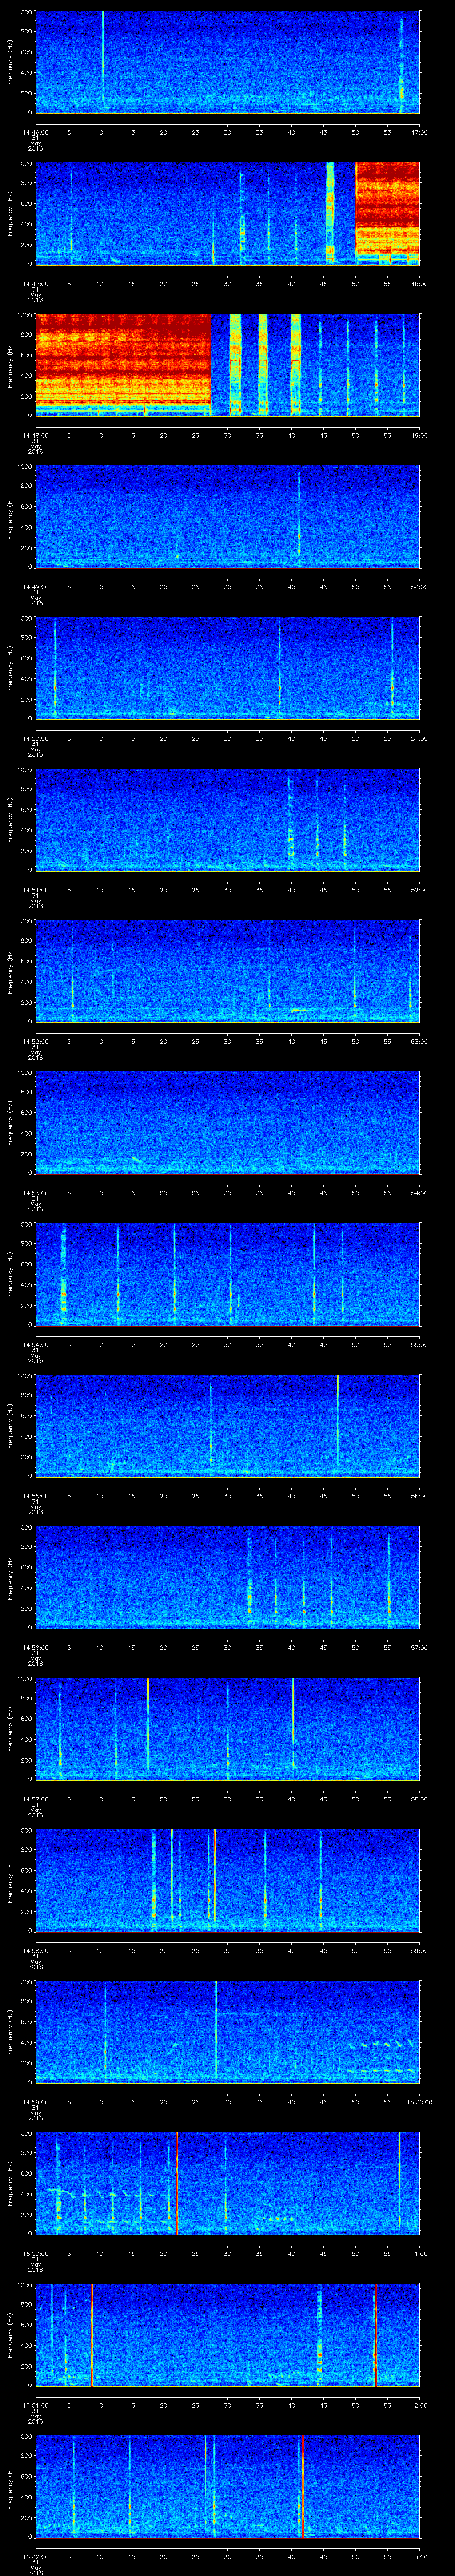Select the spectrogram panel starting at 14:51:00

click(228, 819)
